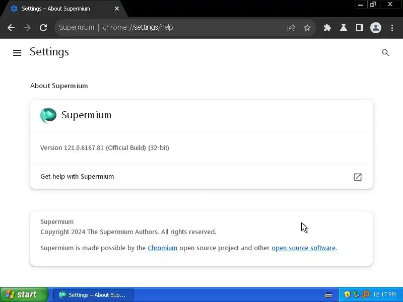The width and height of the screenshot is (403, 302).
Task: Click the forward navigation arrow
Action: 27,28
